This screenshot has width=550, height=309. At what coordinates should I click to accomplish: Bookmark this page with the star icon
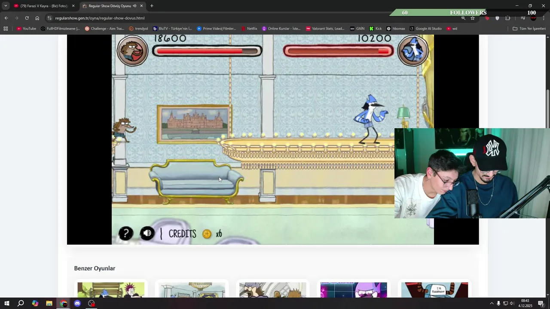click(x=473, y=18)
